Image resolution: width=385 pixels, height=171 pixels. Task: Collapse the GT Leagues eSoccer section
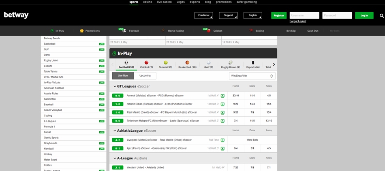[115, 86]
